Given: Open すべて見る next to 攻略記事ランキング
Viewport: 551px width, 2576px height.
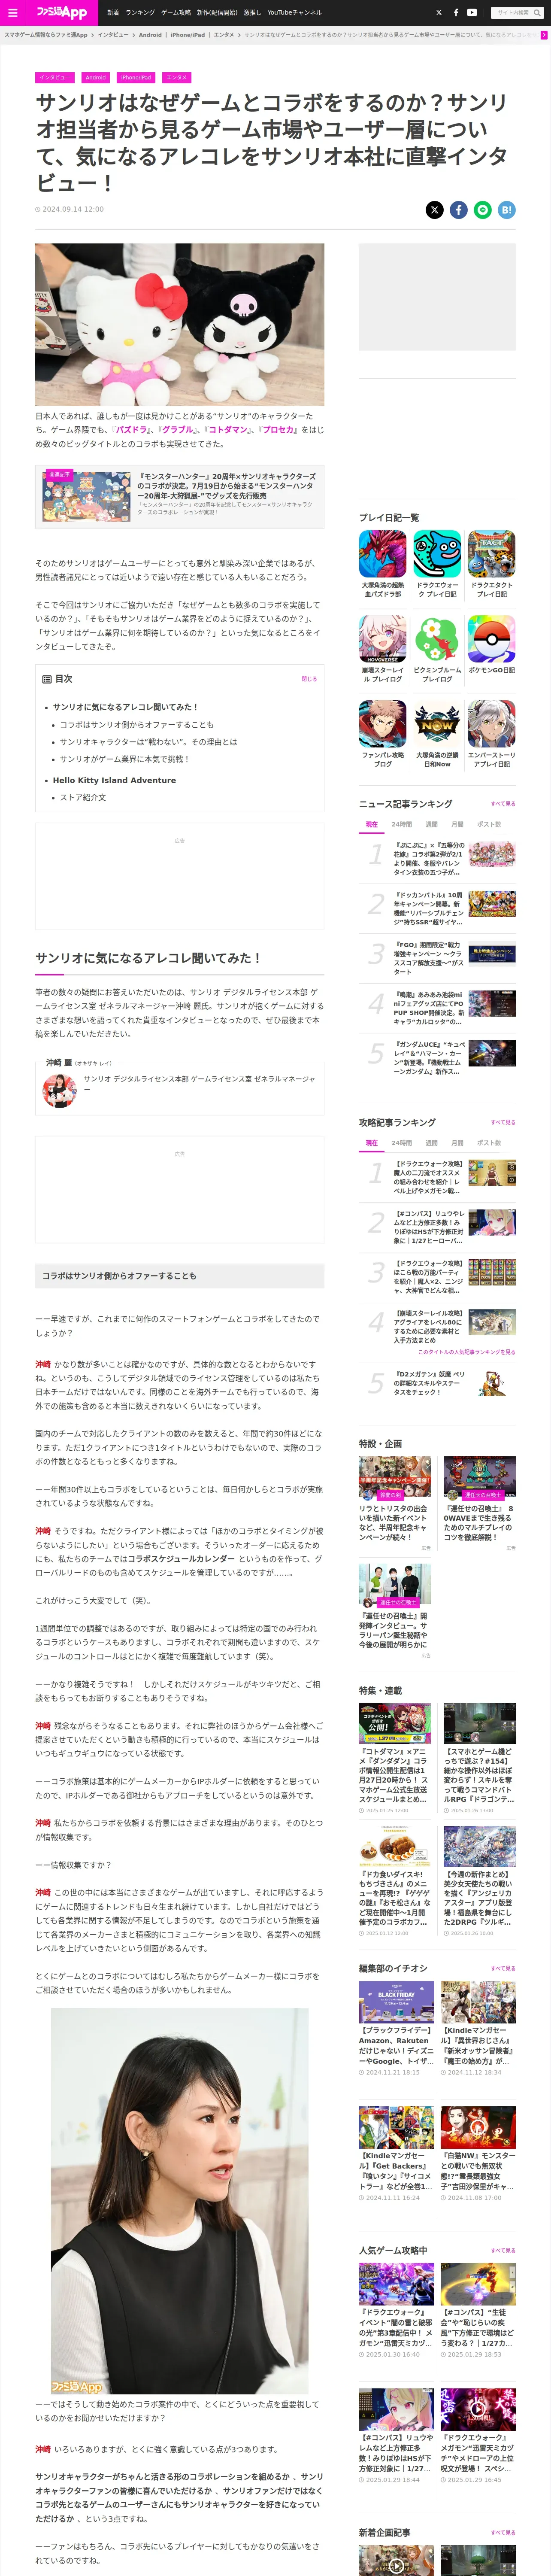Looking at the screenshot, I should 503,1122.
